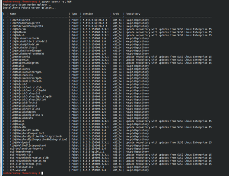Click the libQt6QuickTest6 name
The width and height of the screenshot is (229, 176).
(21, 118)
